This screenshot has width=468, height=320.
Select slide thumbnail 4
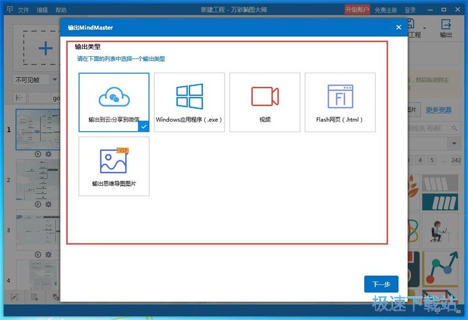click(x=38, y=275)
